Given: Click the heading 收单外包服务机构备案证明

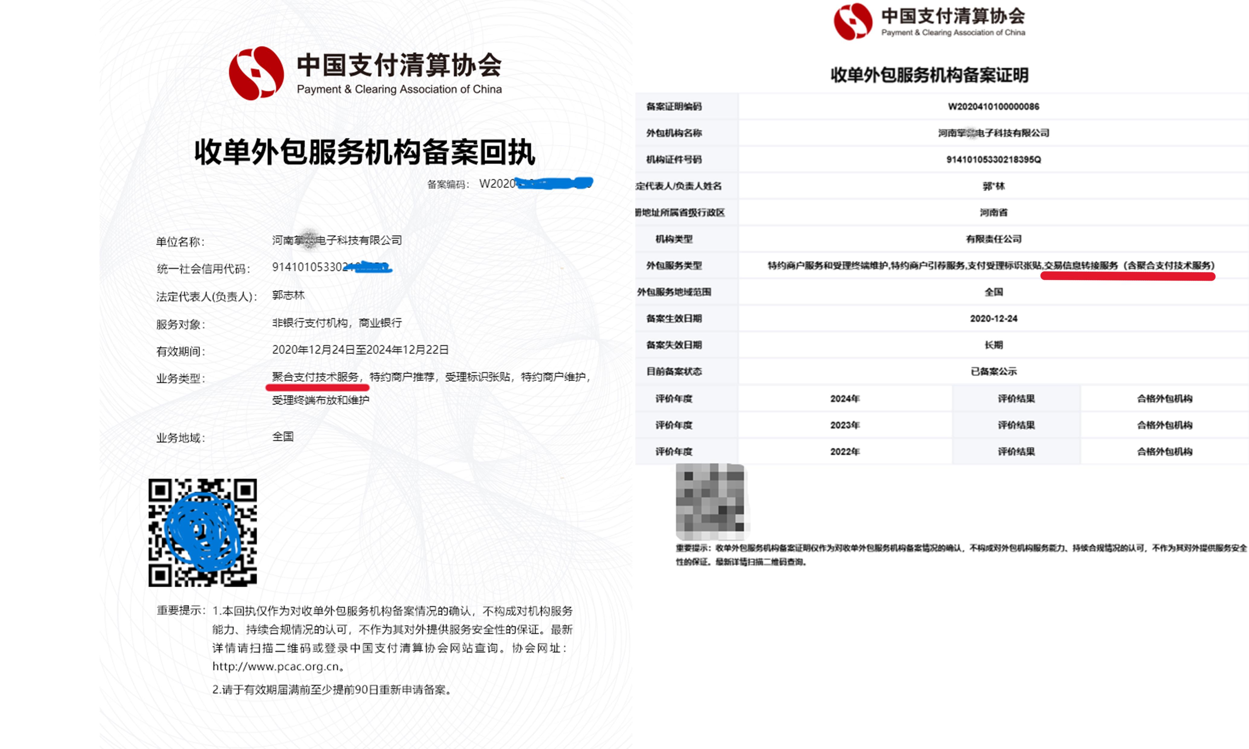Looking at the screenshot, I should pos(929,75).
